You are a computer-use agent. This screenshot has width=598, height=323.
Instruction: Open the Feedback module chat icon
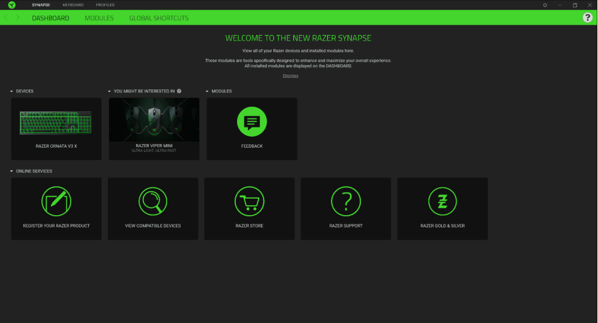point(252,122)
